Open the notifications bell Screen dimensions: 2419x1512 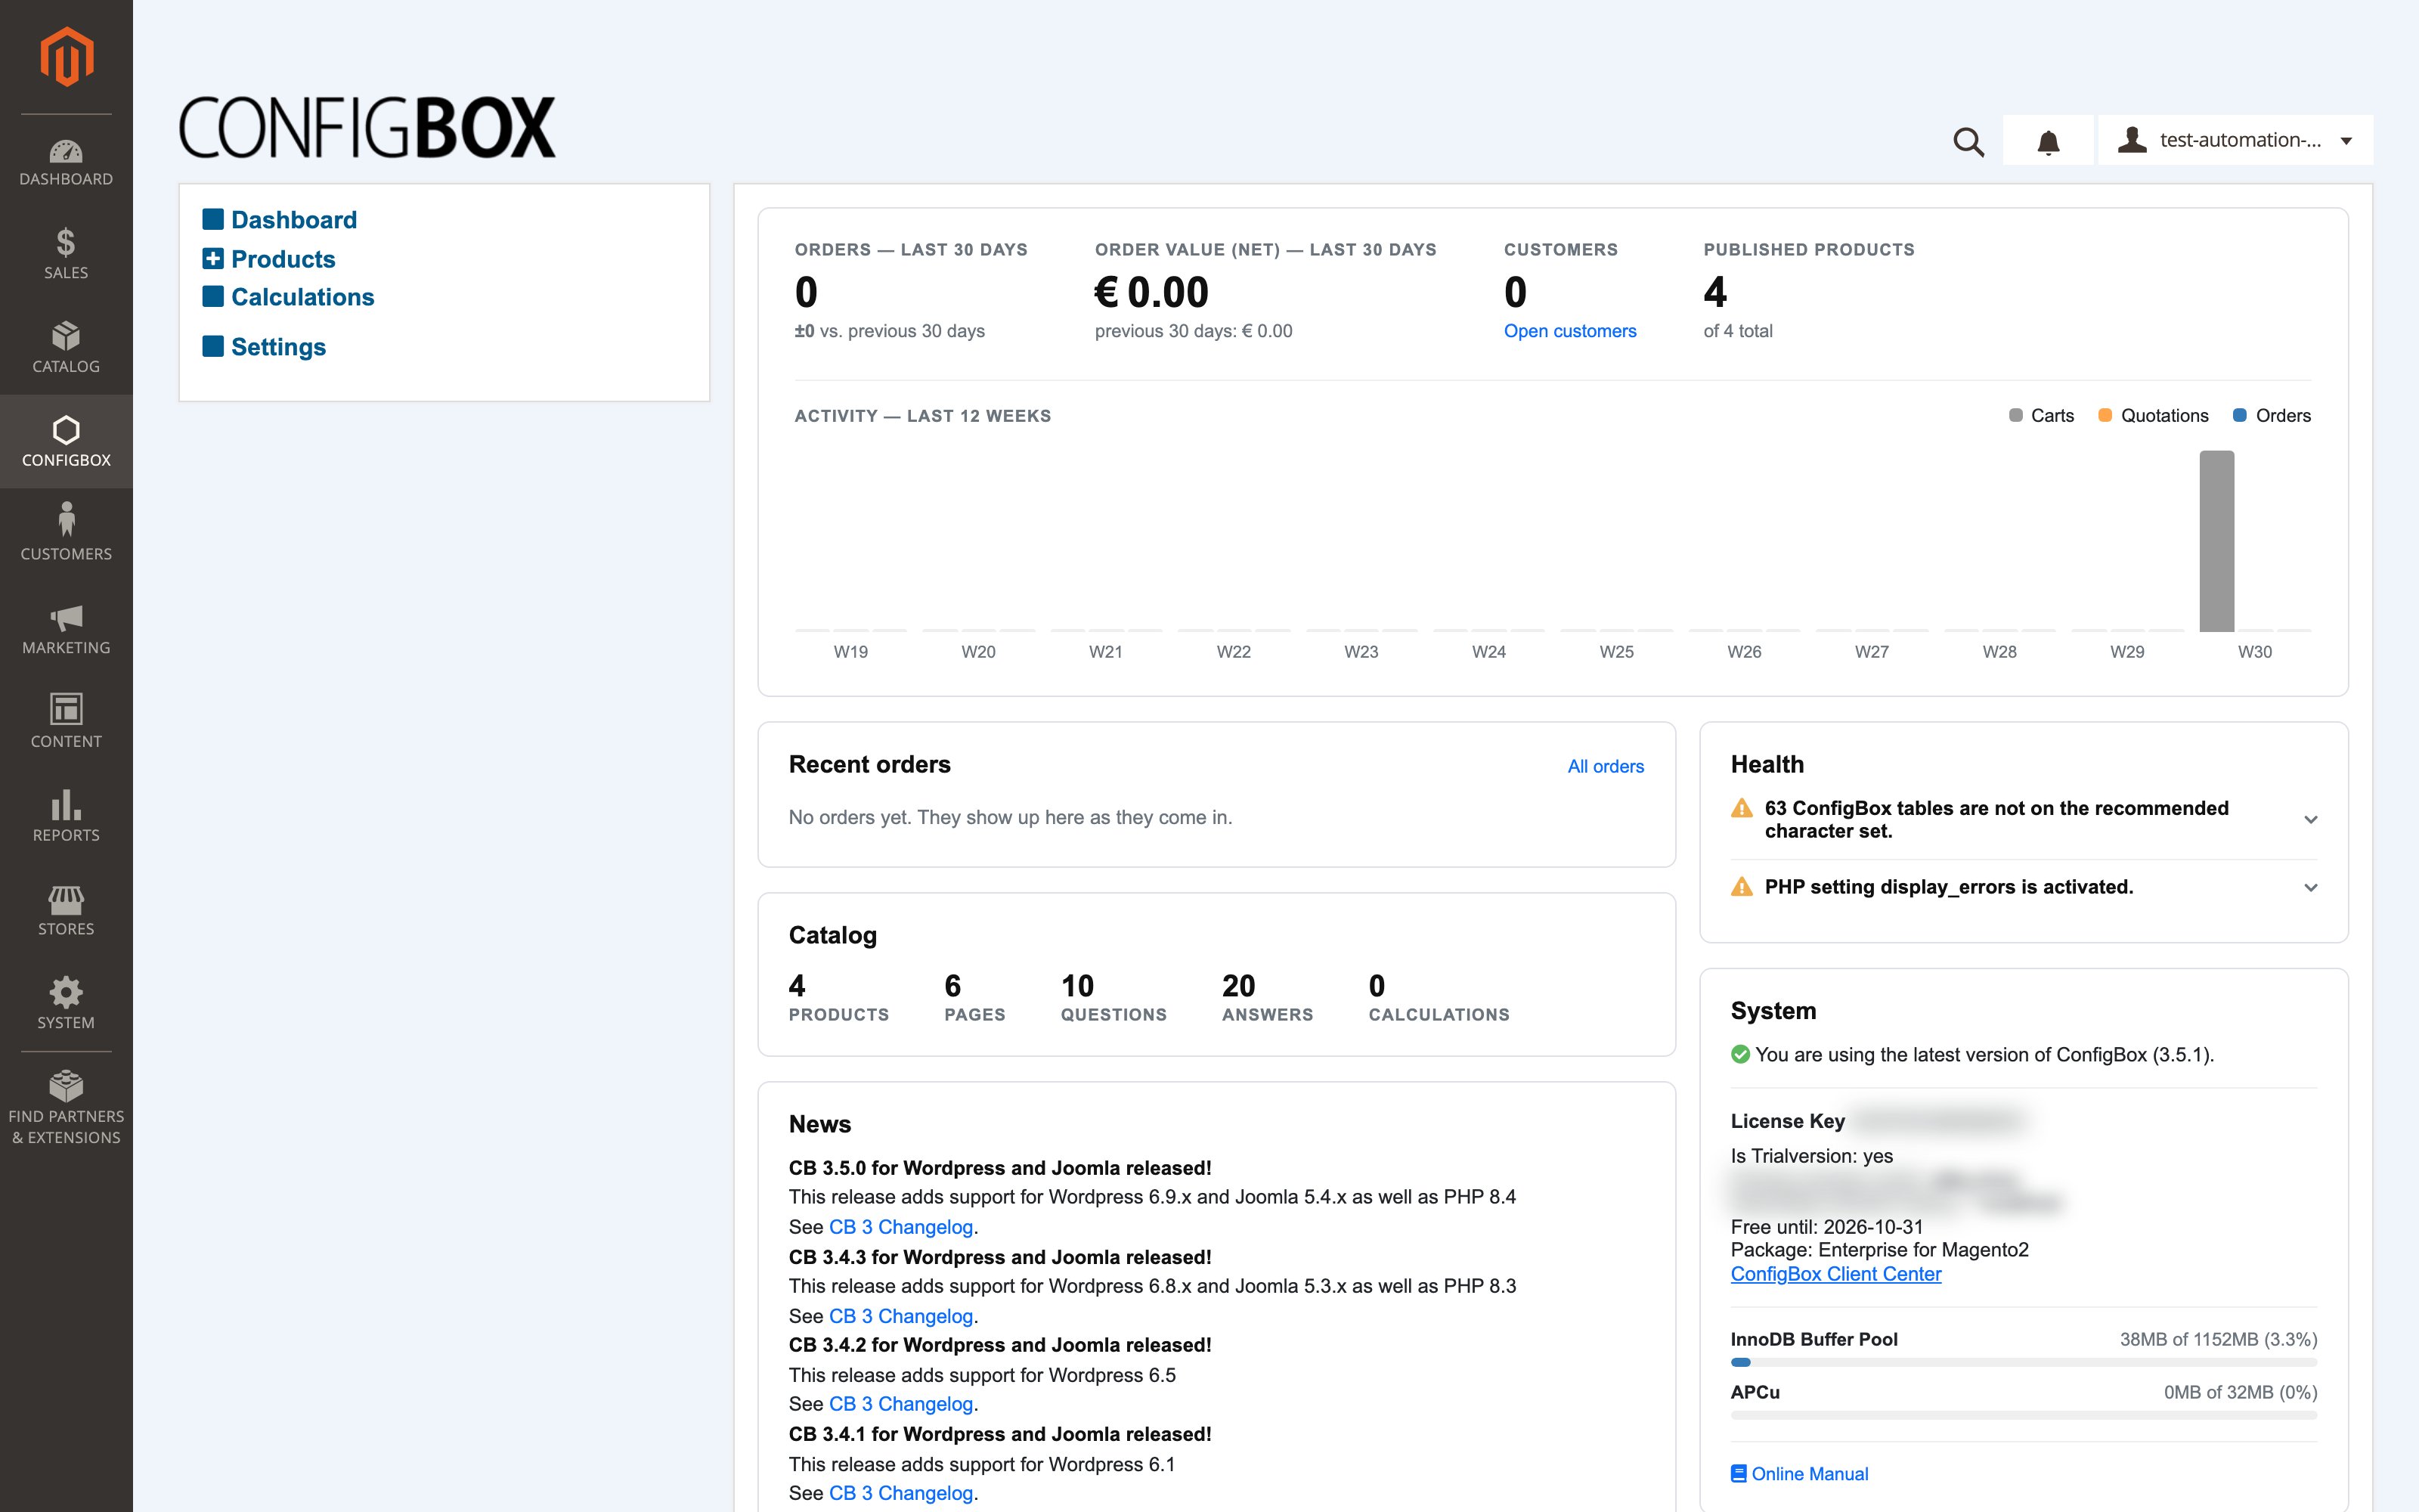[2048, 141]
